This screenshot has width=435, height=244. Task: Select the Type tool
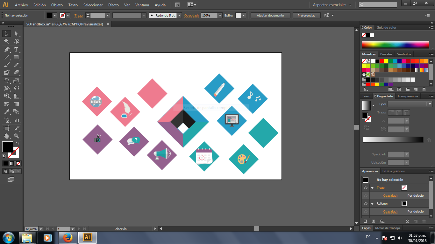pyautogui.click(x=16, y=50)
